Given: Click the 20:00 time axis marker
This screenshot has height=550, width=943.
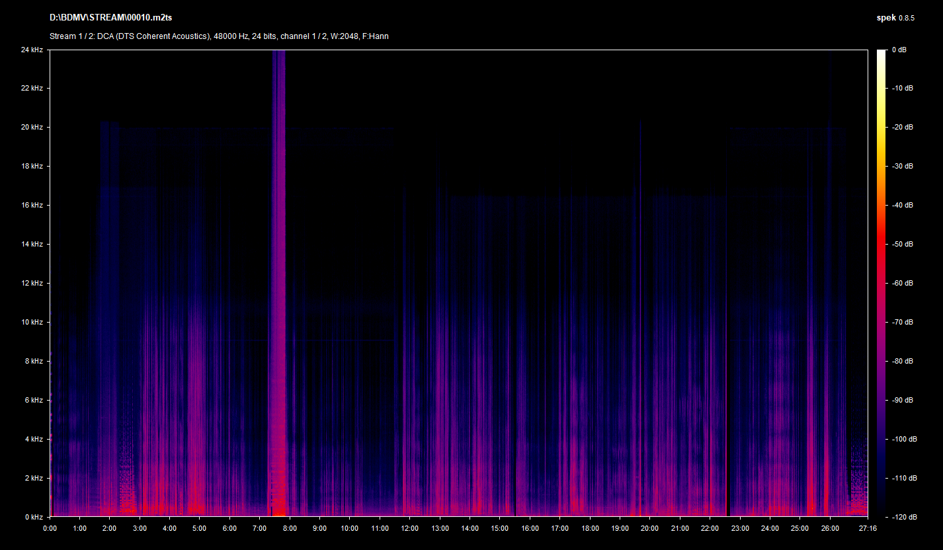Looking at the screenshot, I should click(650, 528).
